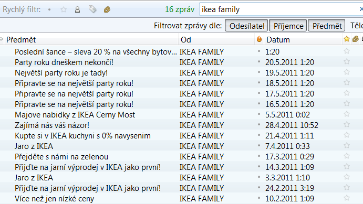Image resolution: width=363 pixels, height=204 pixels.
Task: Sort by attachment column header
Action: [356, 39]
